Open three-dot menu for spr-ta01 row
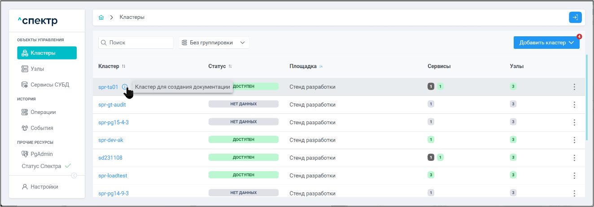This screenshot has height=207, width=594. pos(574,87)
